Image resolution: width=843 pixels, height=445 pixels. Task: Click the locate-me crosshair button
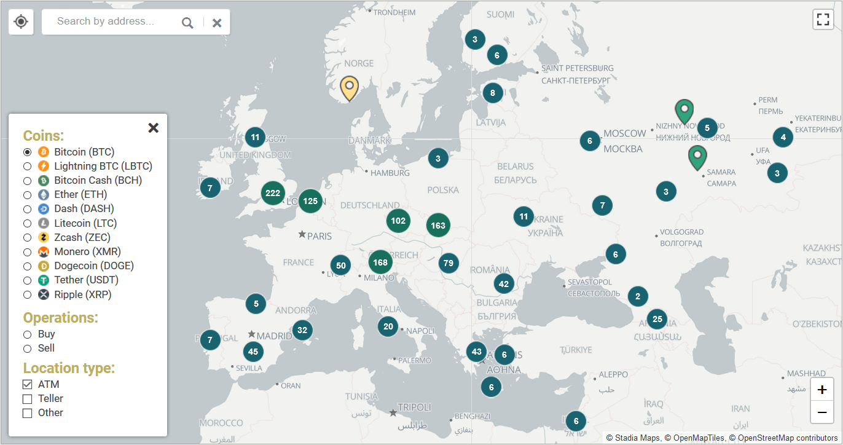point(21,22)
